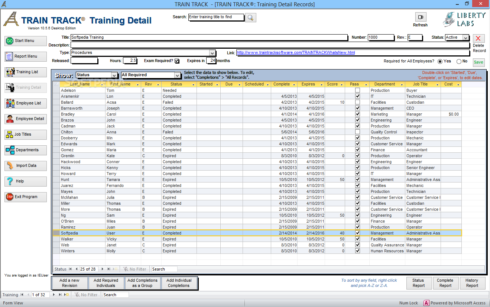Select Yes for Required for All Employees
Image resolution: width=490 pixels, height=307 pixels.
coord(440,61)
